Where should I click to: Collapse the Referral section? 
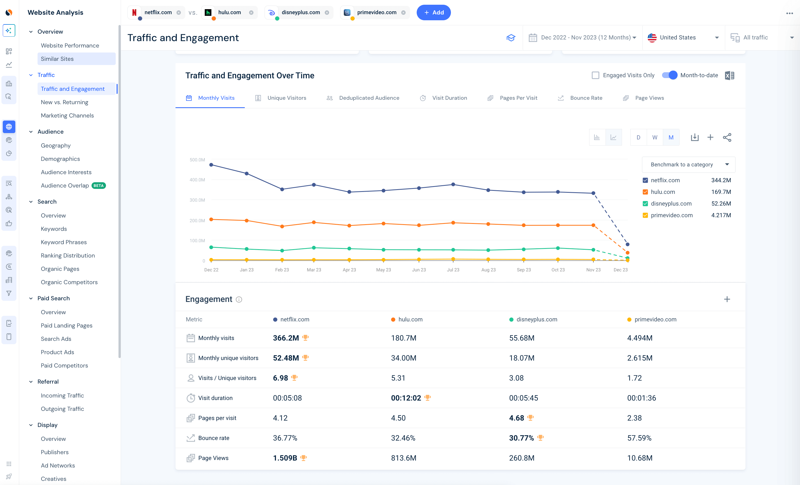[x=31, y=382]
